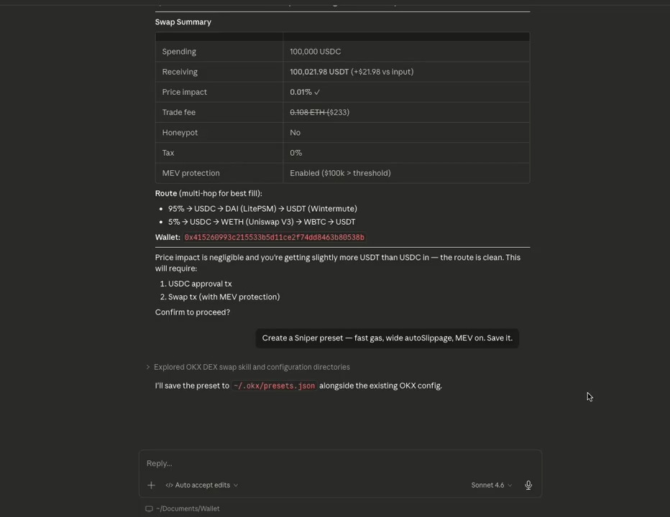
Task: Click the code brackets icon beside Auto accept edits
Action: point(169,485)
